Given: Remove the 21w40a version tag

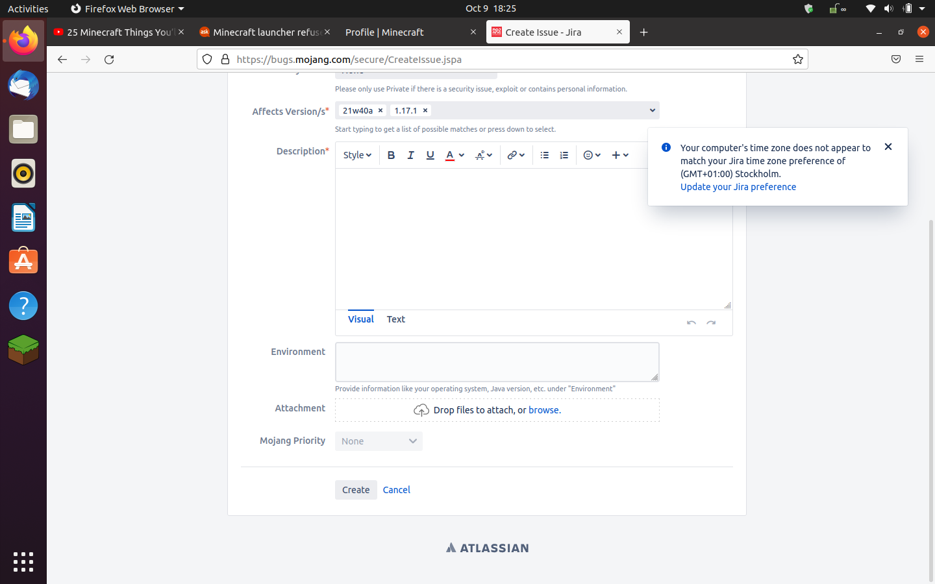Looking at the screenshot, I should tap(380, 110).
